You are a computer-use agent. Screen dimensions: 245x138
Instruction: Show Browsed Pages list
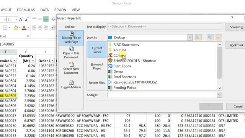97,66
